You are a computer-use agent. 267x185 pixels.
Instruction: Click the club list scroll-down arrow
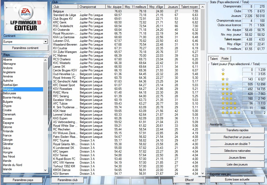click(202, 173)
